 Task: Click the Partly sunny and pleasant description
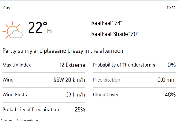coord(63,51)
